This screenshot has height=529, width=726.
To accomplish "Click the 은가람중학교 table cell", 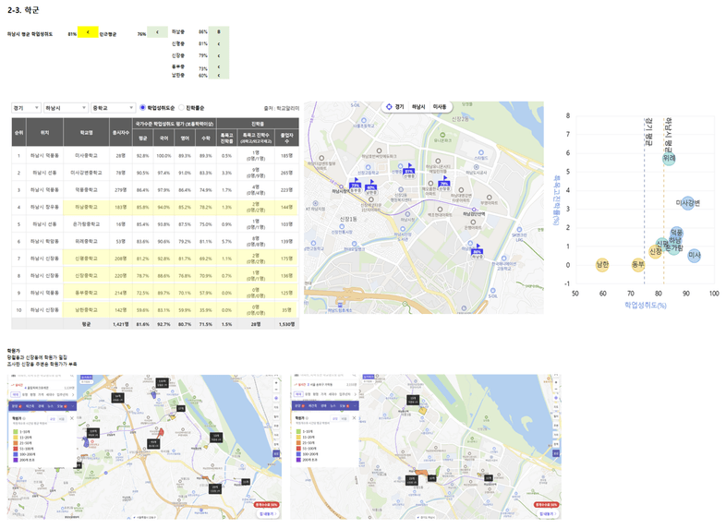I will point(86,224).
